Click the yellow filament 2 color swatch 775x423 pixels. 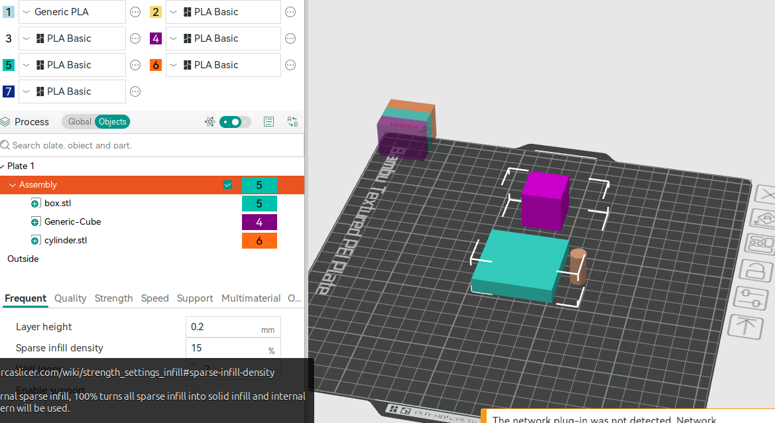(x=156, y=12)
